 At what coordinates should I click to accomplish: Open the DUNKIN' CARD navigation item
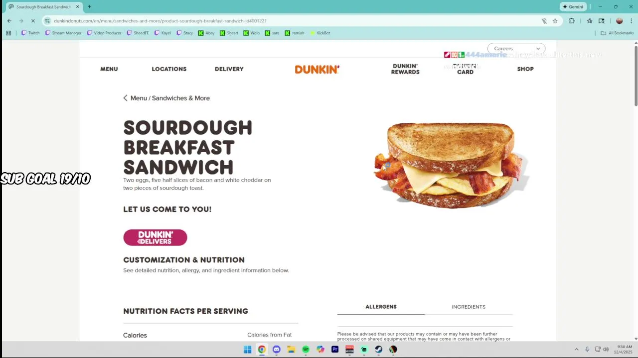pyautogui.click(x=466, y=69)
